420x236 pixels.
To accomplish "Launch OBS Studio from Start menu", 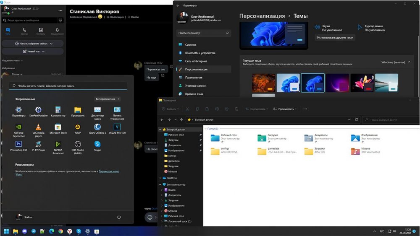I will [x=78, y=144].
